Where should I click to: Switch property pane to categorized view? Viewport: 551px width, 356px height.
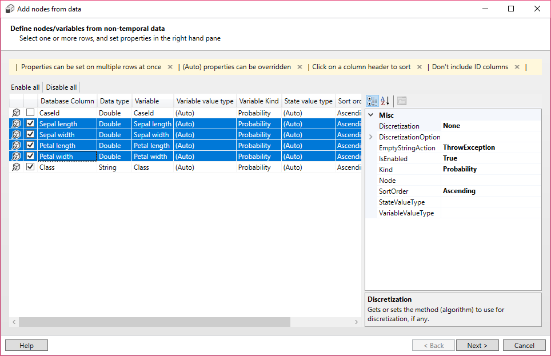point(372,101)
